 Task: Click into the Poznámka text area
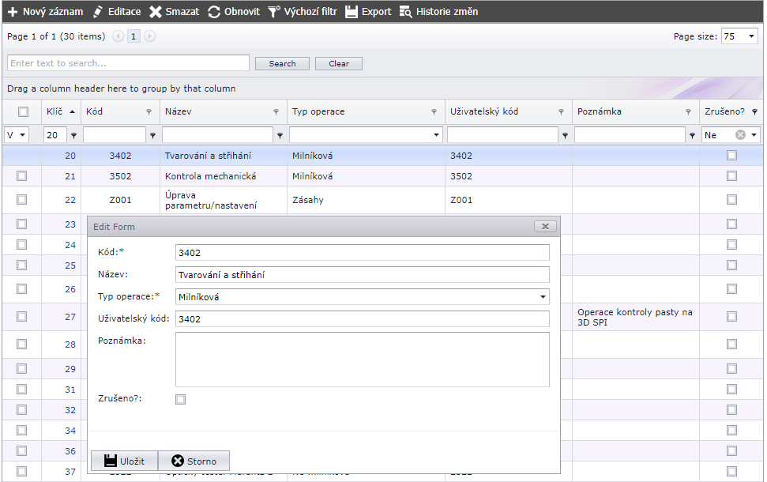[362, 360]
